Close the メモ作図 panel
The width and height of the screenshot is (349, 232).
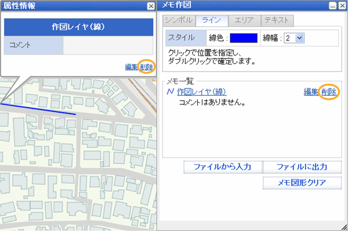click(343, 5)
